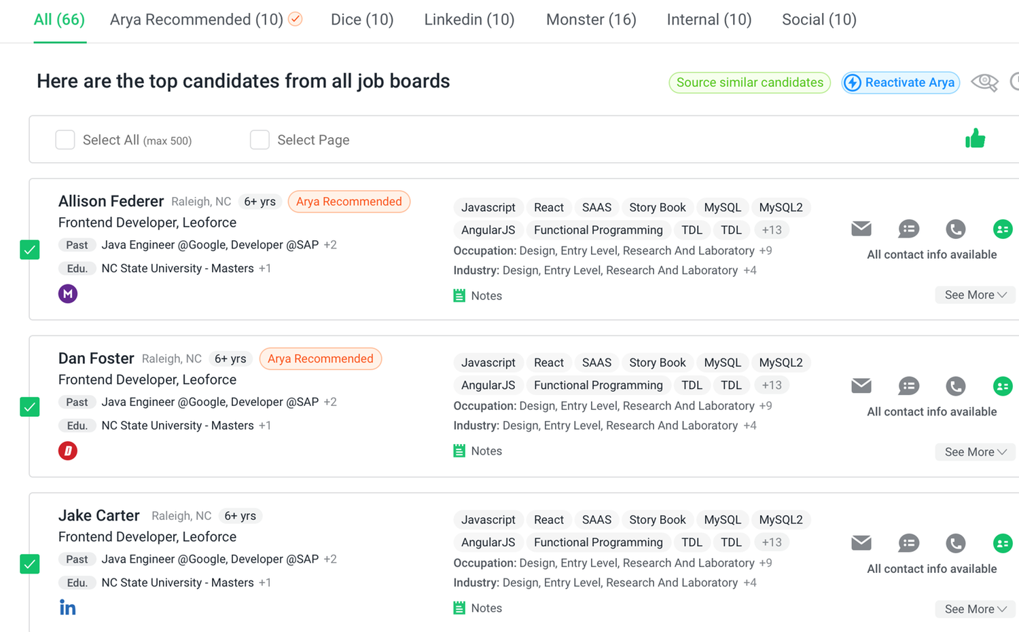View Allison Federer's Monster profile icon
Screen dimensions: 1019x632
point(68,293)
